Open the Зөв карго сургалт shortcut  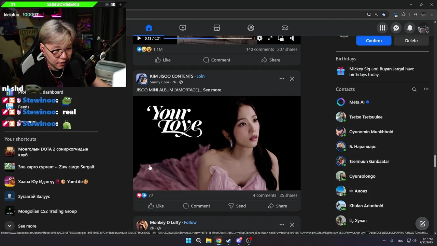(x=51, y=167)
